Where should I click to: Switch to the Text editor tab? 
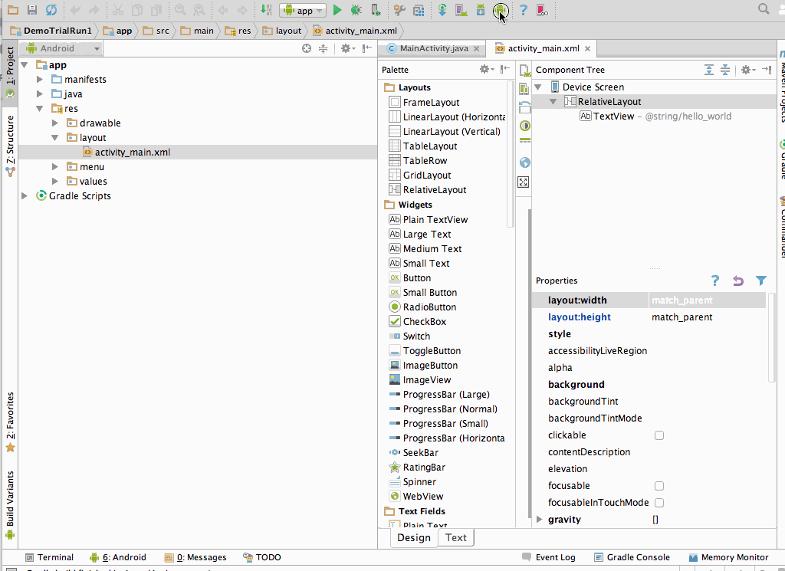tap(455, 537)
